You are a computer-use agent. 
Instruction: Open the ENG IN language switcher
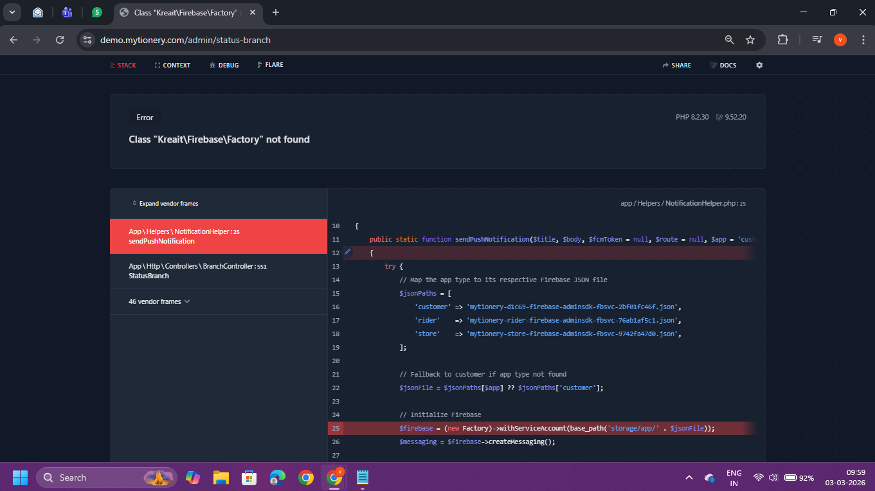click(x=734, y=478)
